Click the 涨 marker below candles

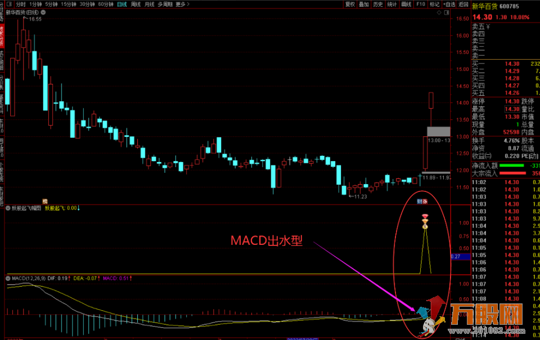tap(425, 202)
